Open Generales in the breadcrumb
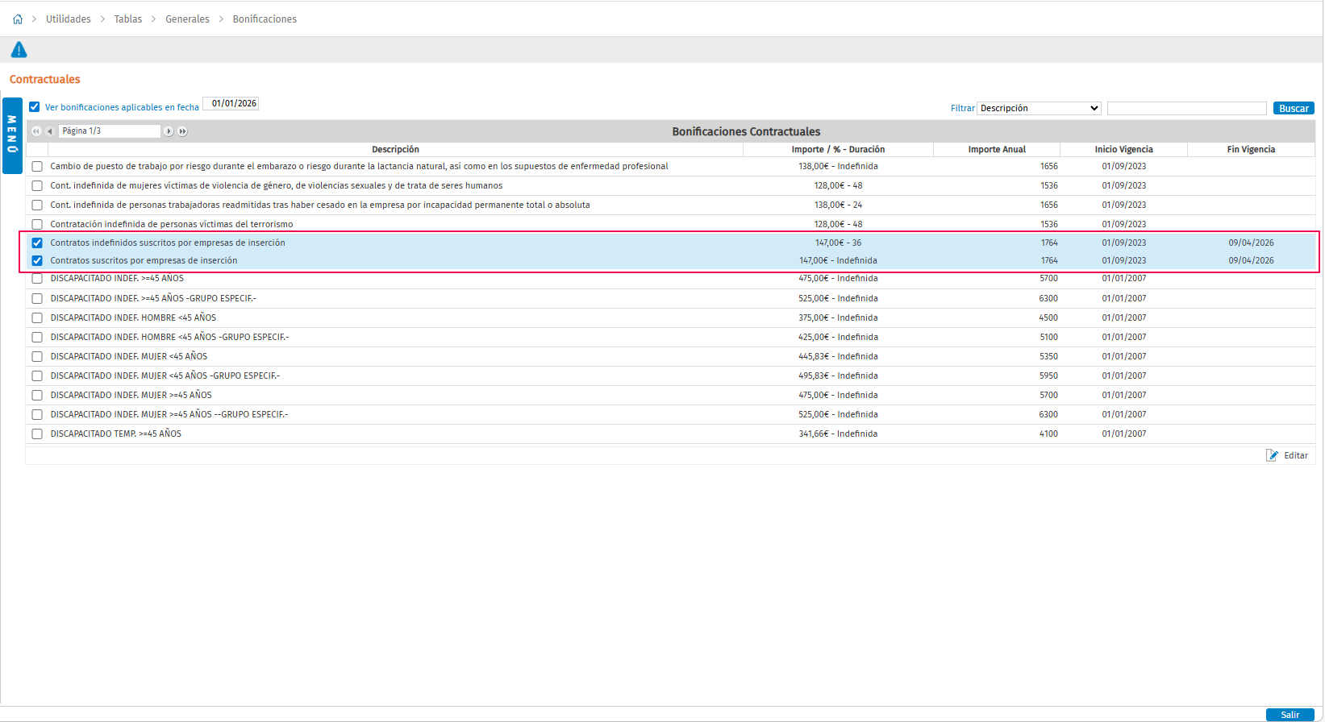 click(187, 19)
